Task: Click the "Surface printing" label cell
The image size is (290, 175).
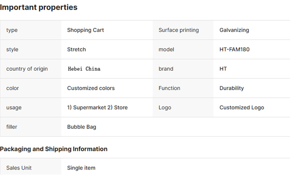Action: [x=183, y=30]
